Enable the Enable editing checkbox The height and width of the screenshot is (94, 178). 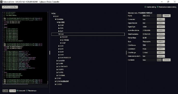(145, 7)
